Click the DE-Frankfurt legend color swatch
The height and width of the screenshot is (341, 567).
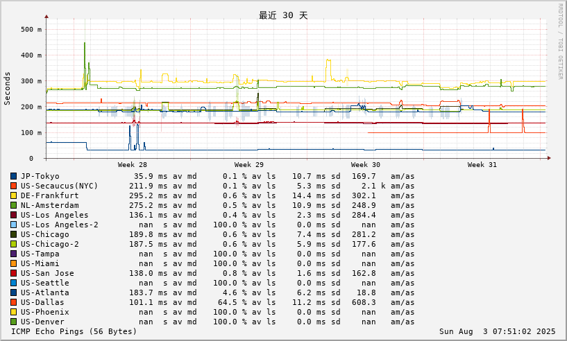(13, 195)
